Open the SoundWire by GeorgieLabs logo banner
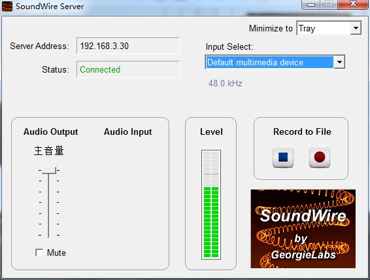 (x=303, y=228)
